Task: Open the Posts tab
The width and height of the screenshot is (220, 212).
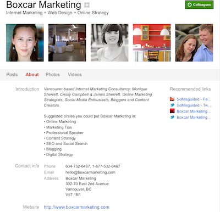Action: coord(12,75)
